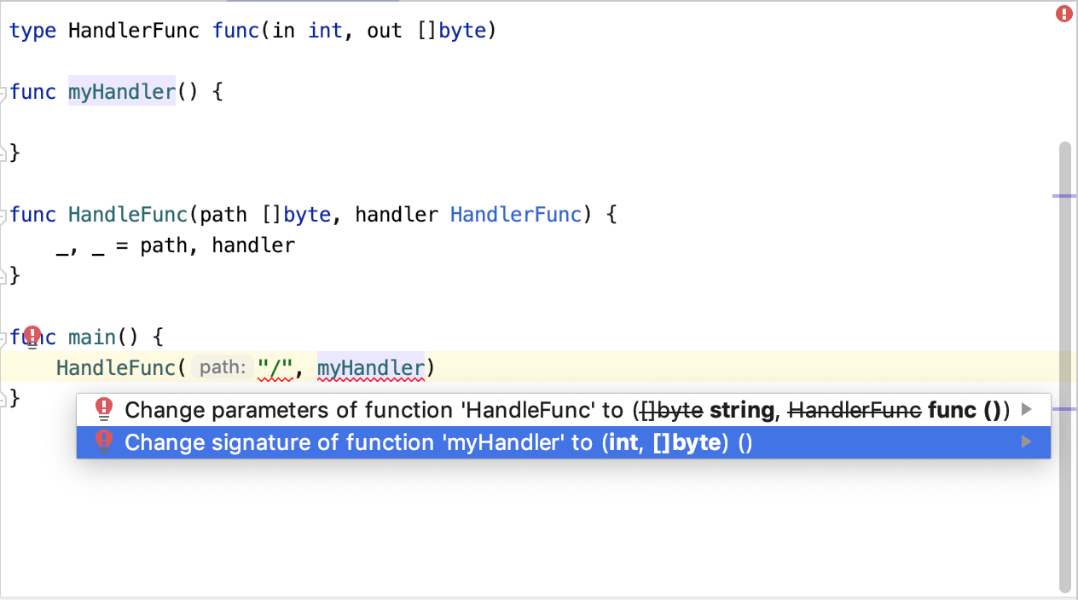This screenshot has height=600, width=1078.
Task: Click 'HandleFunc' in its function declaration
Action: tap(128, 215)
